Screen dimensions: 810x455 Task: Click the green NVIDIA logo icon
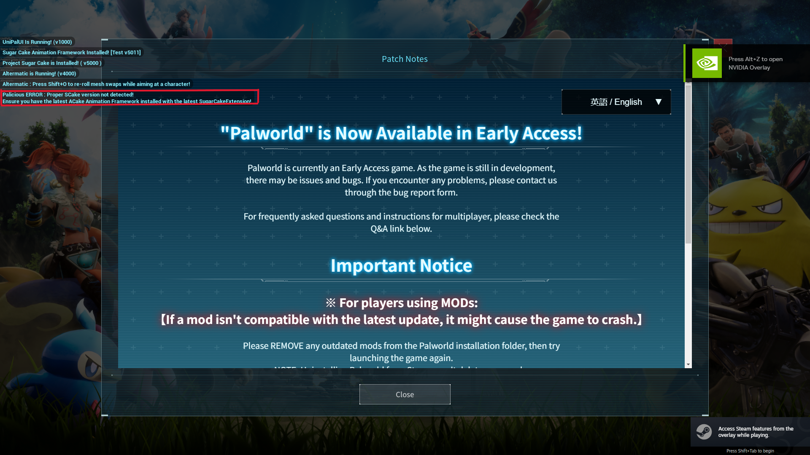[x=707, y=63]
